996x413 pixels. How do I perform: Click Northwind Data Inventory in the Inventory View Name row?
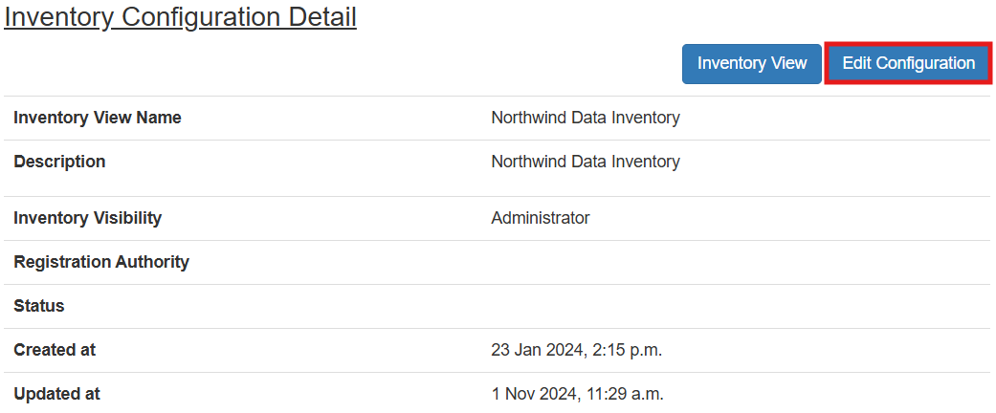click(586, 119)
